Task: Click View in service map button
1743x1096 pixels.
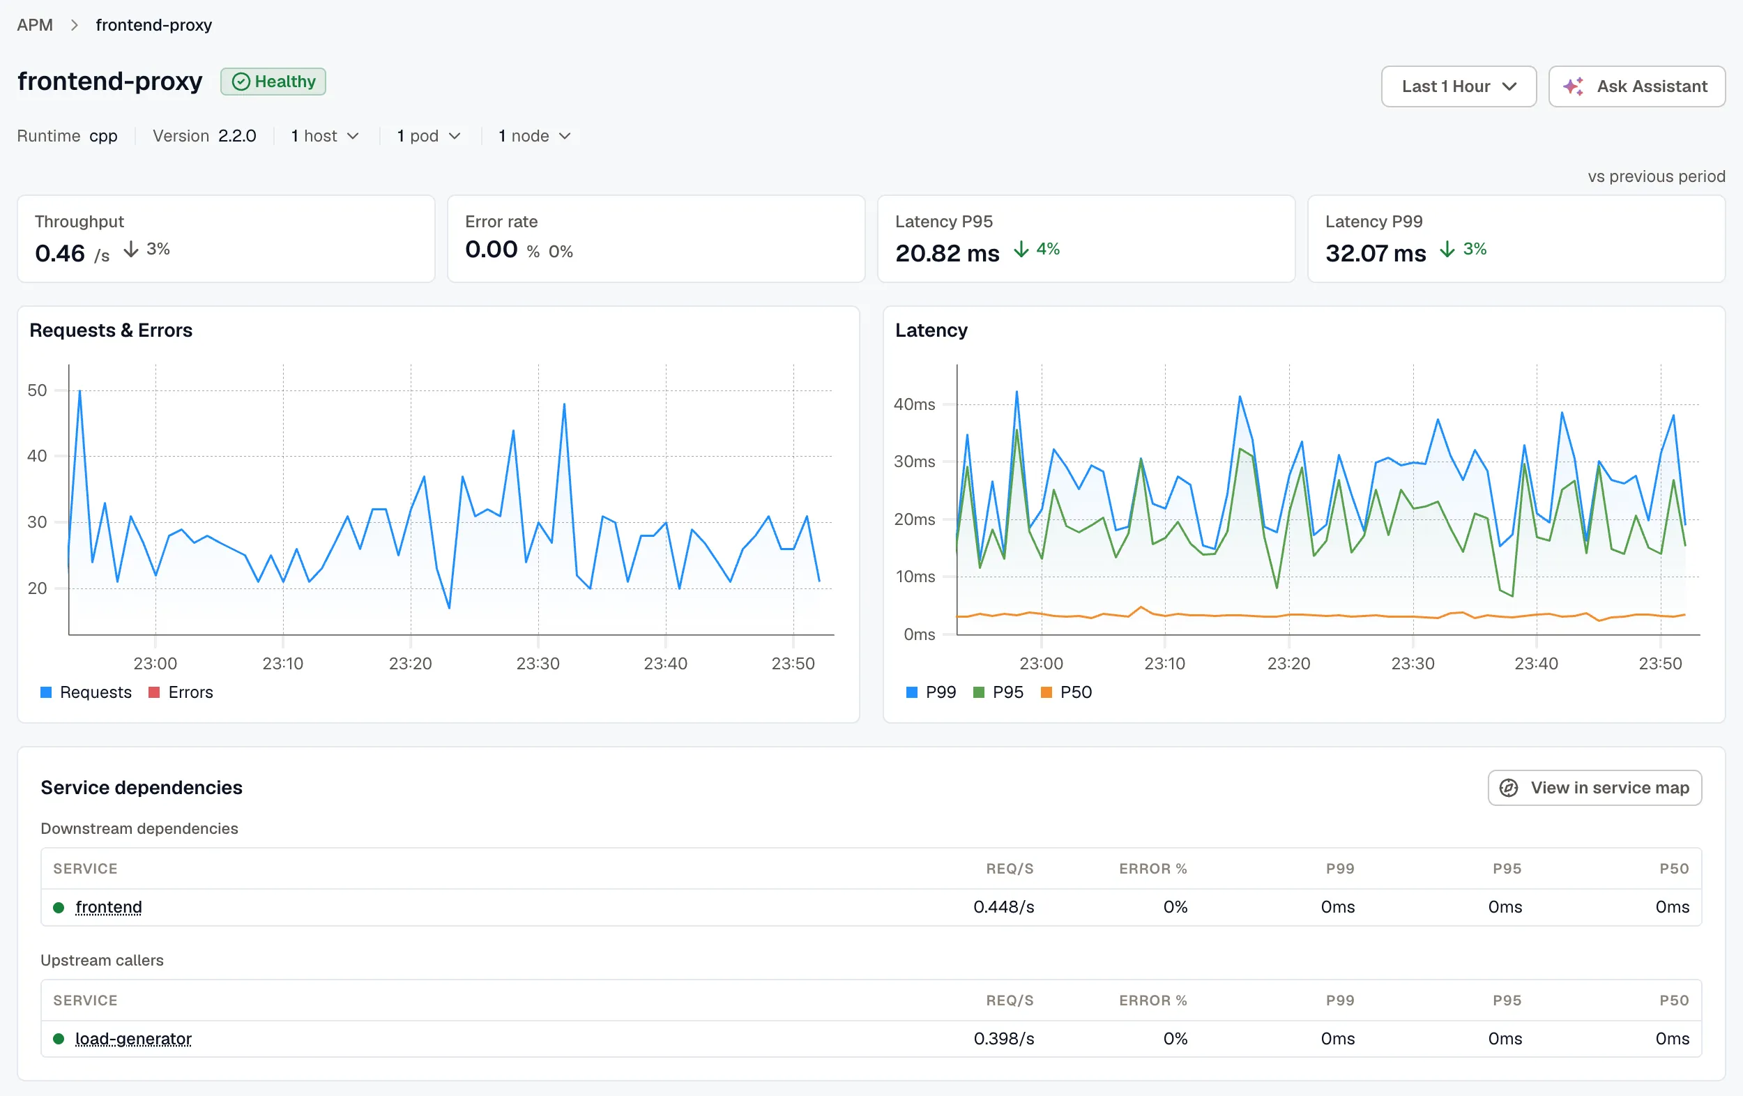Action: pyautogui.click(x=1594, y=788)
